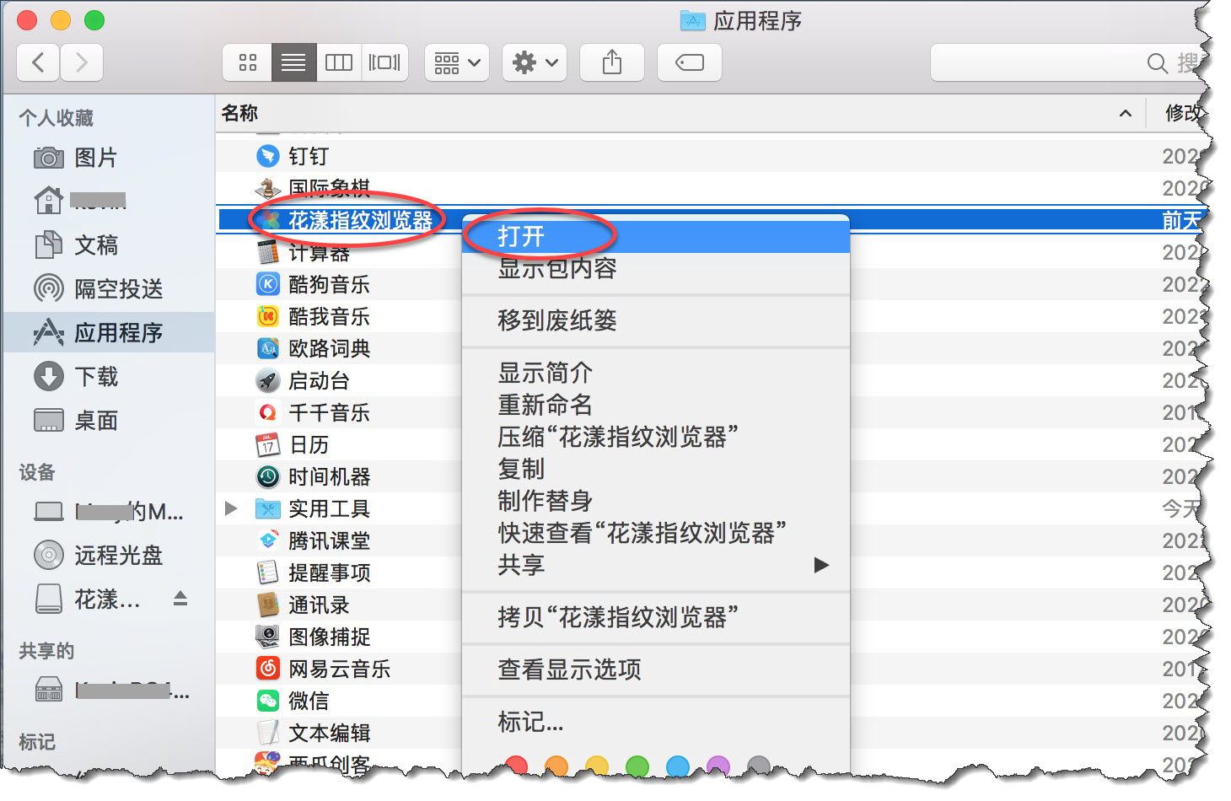
Task: Toggle the sort direction arrow
Action: pyautogui.click(x=1125, y=113)
